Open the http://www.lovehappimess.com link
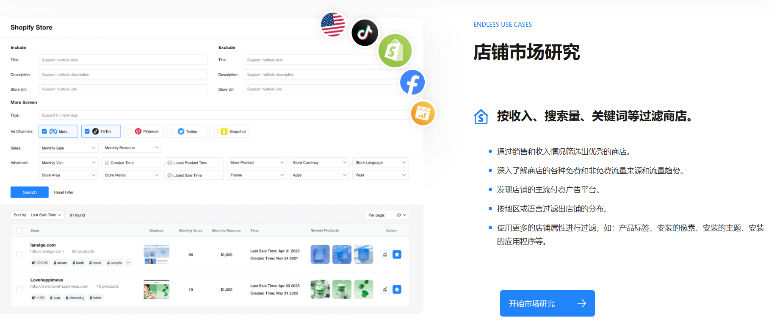This screenshot has width=777, height=328. point(59,286)
